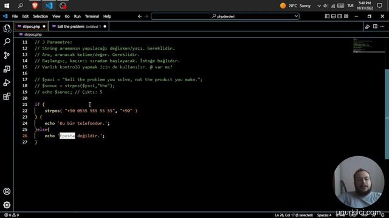Click the run/debug PHP file icon
This screenshot has height=218, width=389.
pyautogui.click(x=367, y=27)
